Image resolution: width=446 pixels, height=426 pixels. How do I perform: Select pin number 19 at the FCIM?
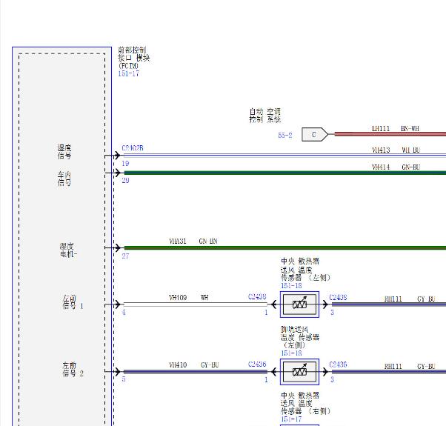(x=125, y=164)
